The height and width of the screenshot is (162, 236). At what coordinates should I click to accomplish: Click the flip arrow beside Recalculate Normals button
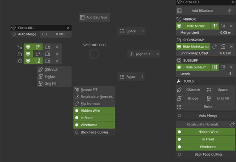[x=232, y=124]
